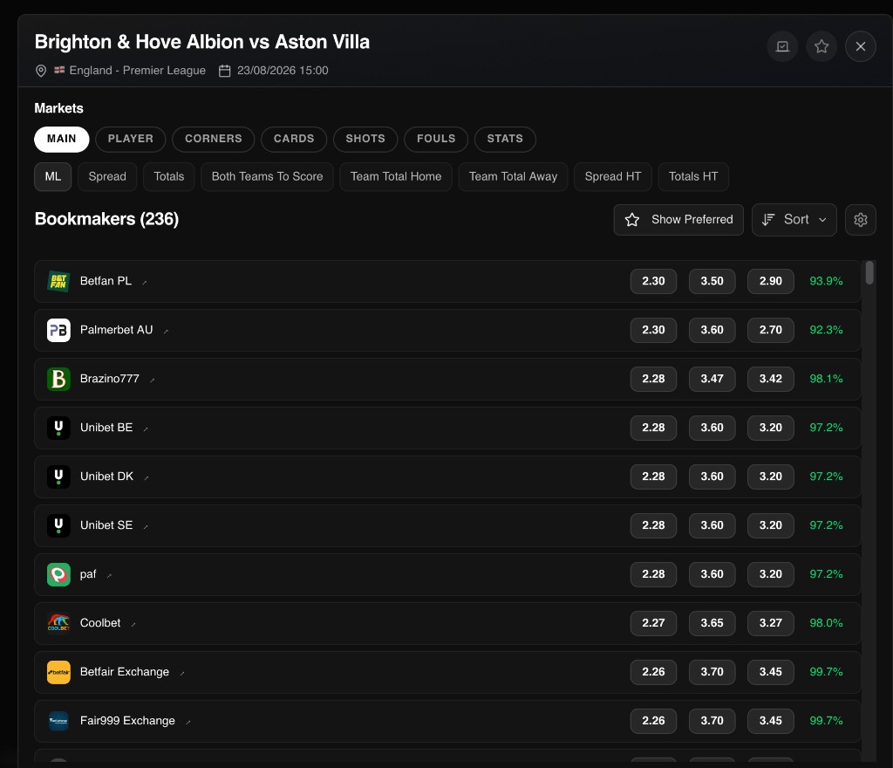The width and height of the screenshot is (893, 768).
Task: Switch to the CORNERS markets tab
Action: tap(213, 139)
